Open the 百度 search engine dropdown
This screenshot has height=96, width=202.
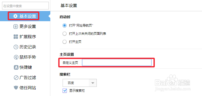tap(80, 83)
